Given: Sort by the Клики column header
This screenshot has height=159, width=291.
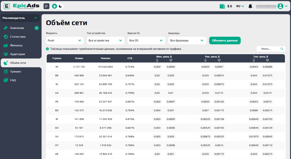Looking at the screenshot, I should [x=79, y=58].
